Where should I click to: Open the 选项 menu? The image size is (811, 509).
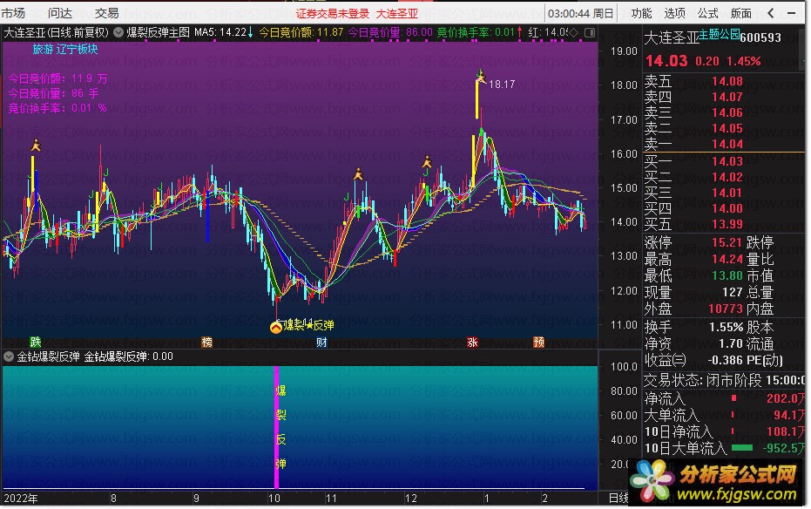(674, 13)
